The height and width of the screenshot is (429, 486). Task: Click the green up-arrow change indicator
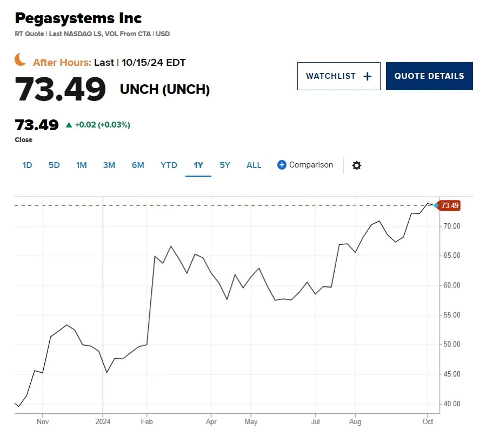69,125
